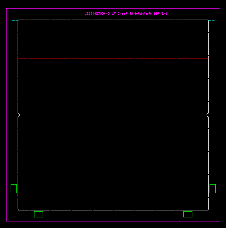Image resolution: width=226 pixels, height=228 pixels.
Task: Click the magenta outer border bottom edge
Action: 113,221
